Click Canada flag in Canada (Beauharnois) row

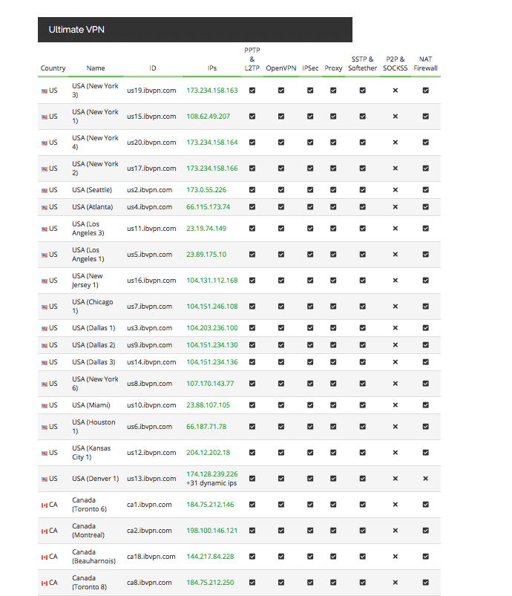click(x=45, y=557)
